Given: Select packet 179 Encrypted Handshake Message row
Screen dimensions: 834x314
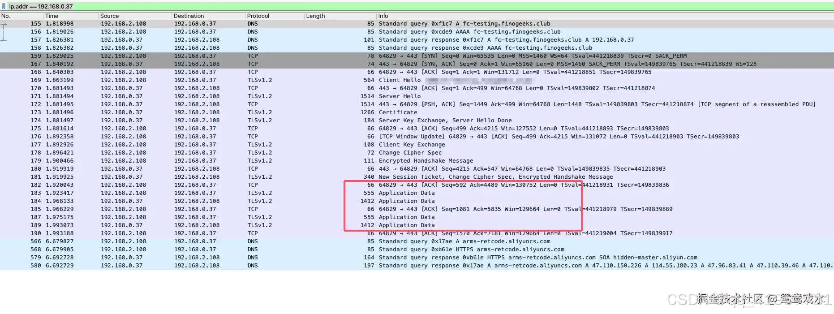Looking at the screenshot, I should (417, 161).
